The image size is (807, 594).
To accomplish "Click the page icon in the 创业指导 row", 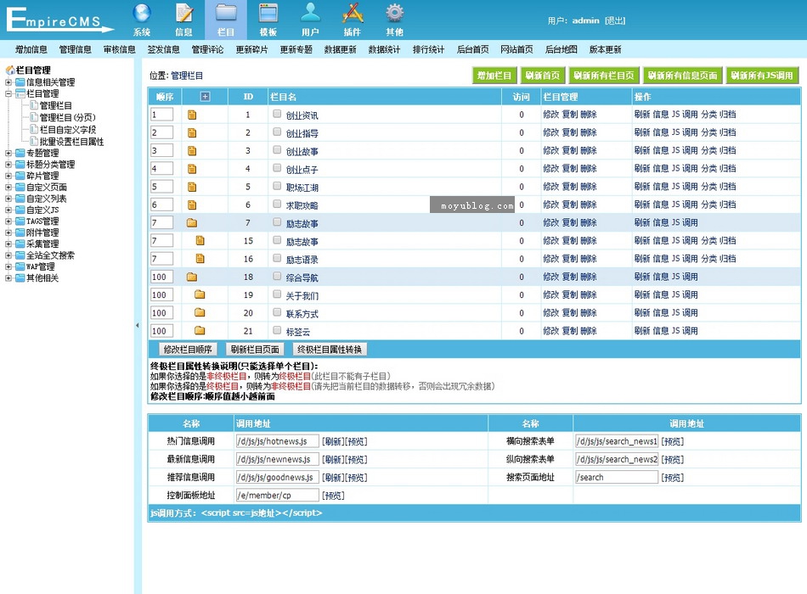I will click(x=192, y=132).
